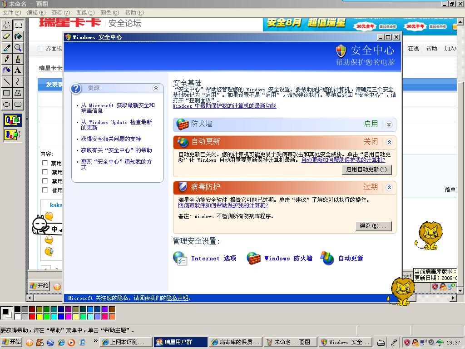Open the 编辑(E) menu
Screen dimensions: 465x349
click(36, 12)
